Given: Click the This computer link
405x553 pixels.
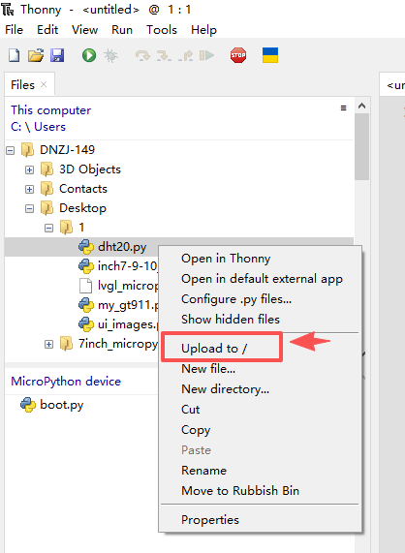Looking at the screenshot, I should (50, 110).
